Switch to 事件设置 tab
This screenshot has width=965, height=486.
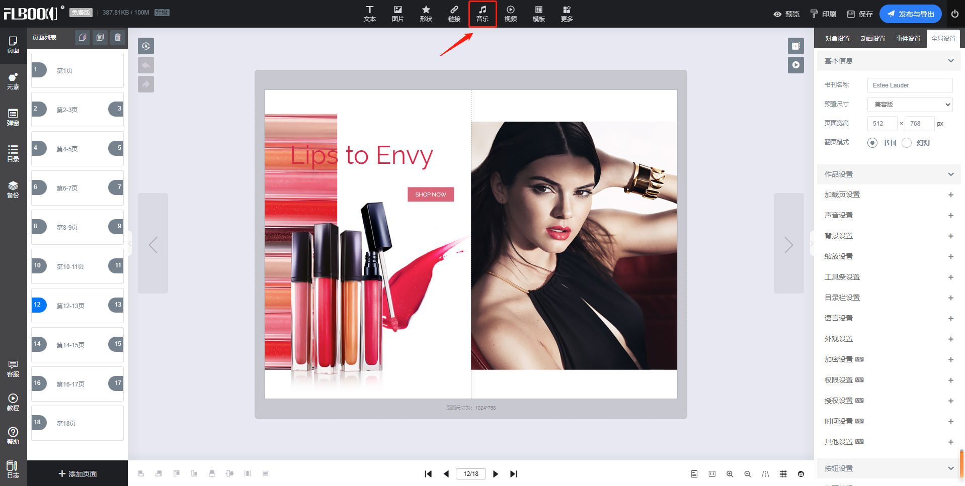click(x=908, y=39)
